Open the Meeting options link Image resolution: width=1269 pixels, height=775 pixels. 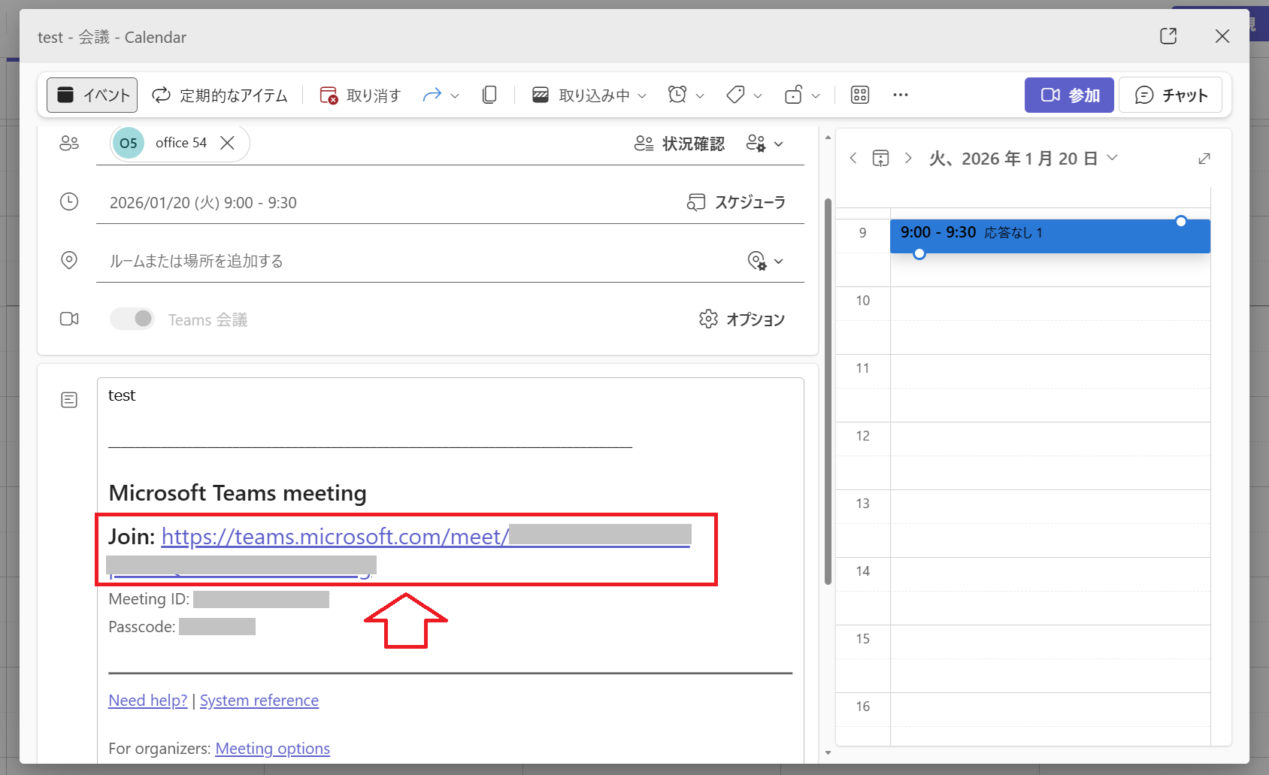tap(272, 749)
